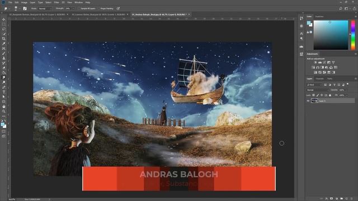This screenshot has height=201, width=358.
Task: Add a Brightness/Contrast adjustment
Action: point(315,63)
